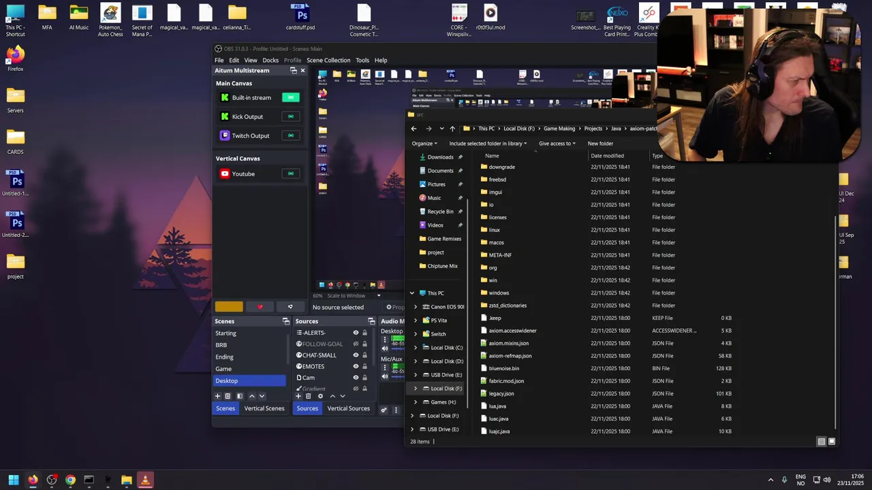This screenshot has height=490, width=872.
Task: Select fabric.mod.json file in Explorer
Action: point(506,381)
